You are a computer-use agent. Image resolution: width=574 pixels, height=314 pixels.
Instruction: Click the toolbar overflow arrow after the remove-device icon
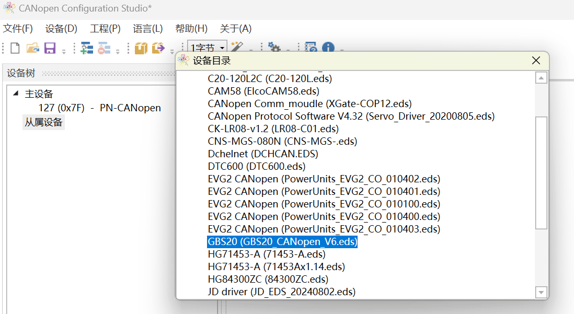click(118, 51)
